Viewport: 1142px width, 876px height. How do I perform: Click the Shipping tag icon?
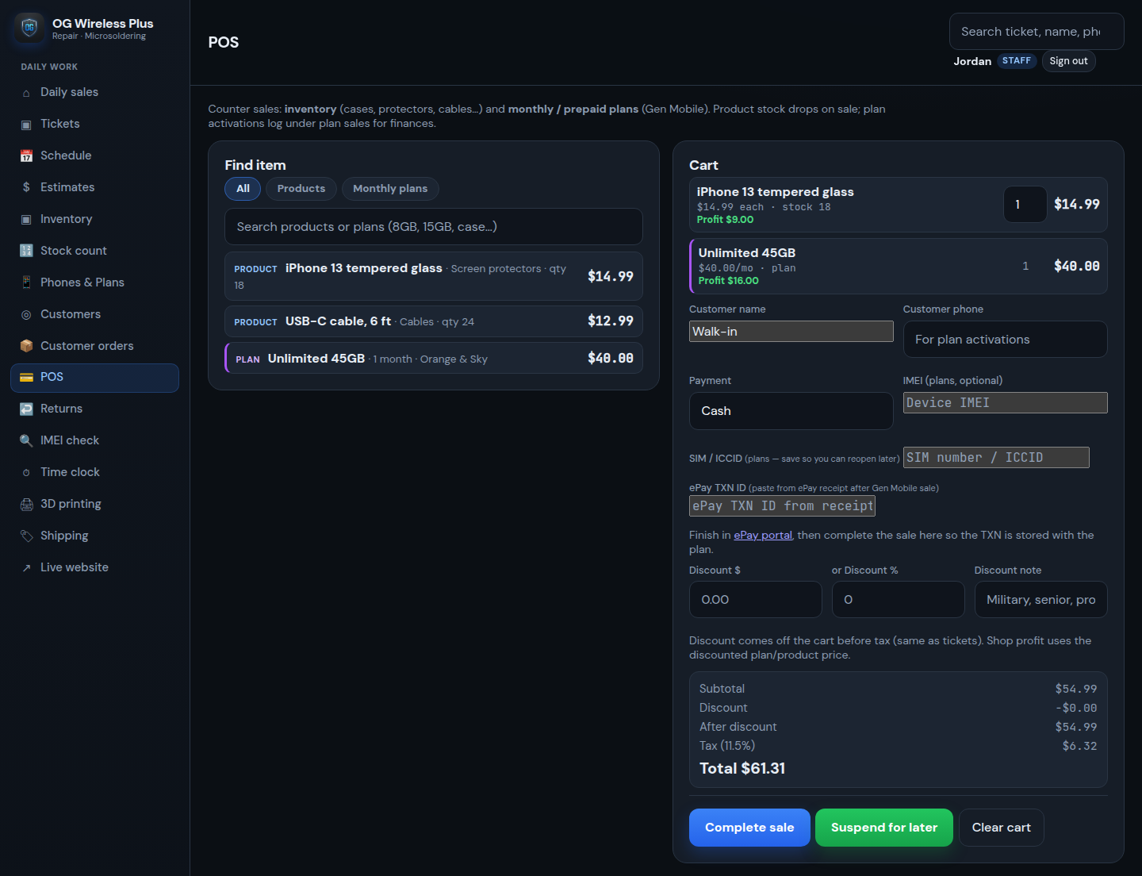(26, 536)
